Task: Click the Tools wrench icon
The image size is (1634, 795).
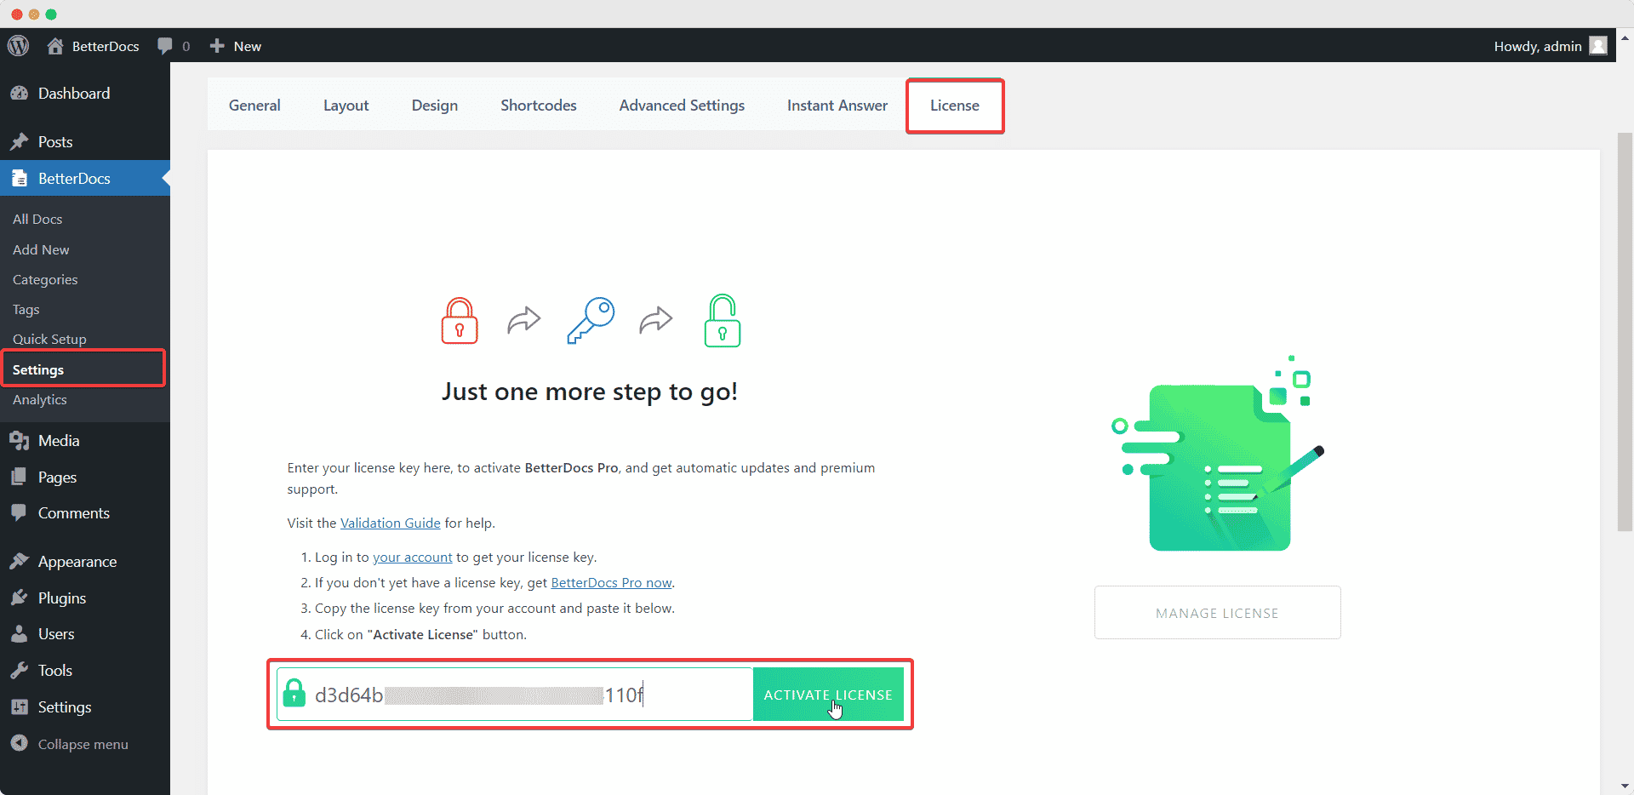Action: click(20, 671)
